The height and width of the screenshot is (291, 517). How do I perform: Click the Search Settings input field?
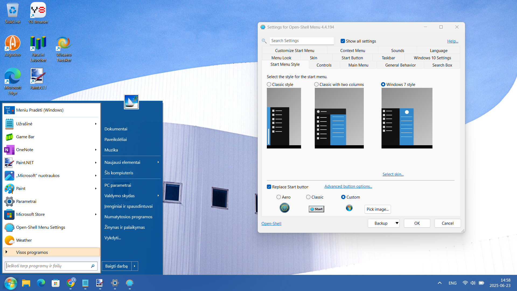tap(301, 41)
